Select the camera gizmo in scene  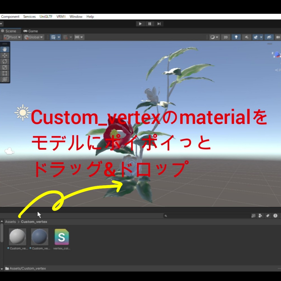coord(9,151)
